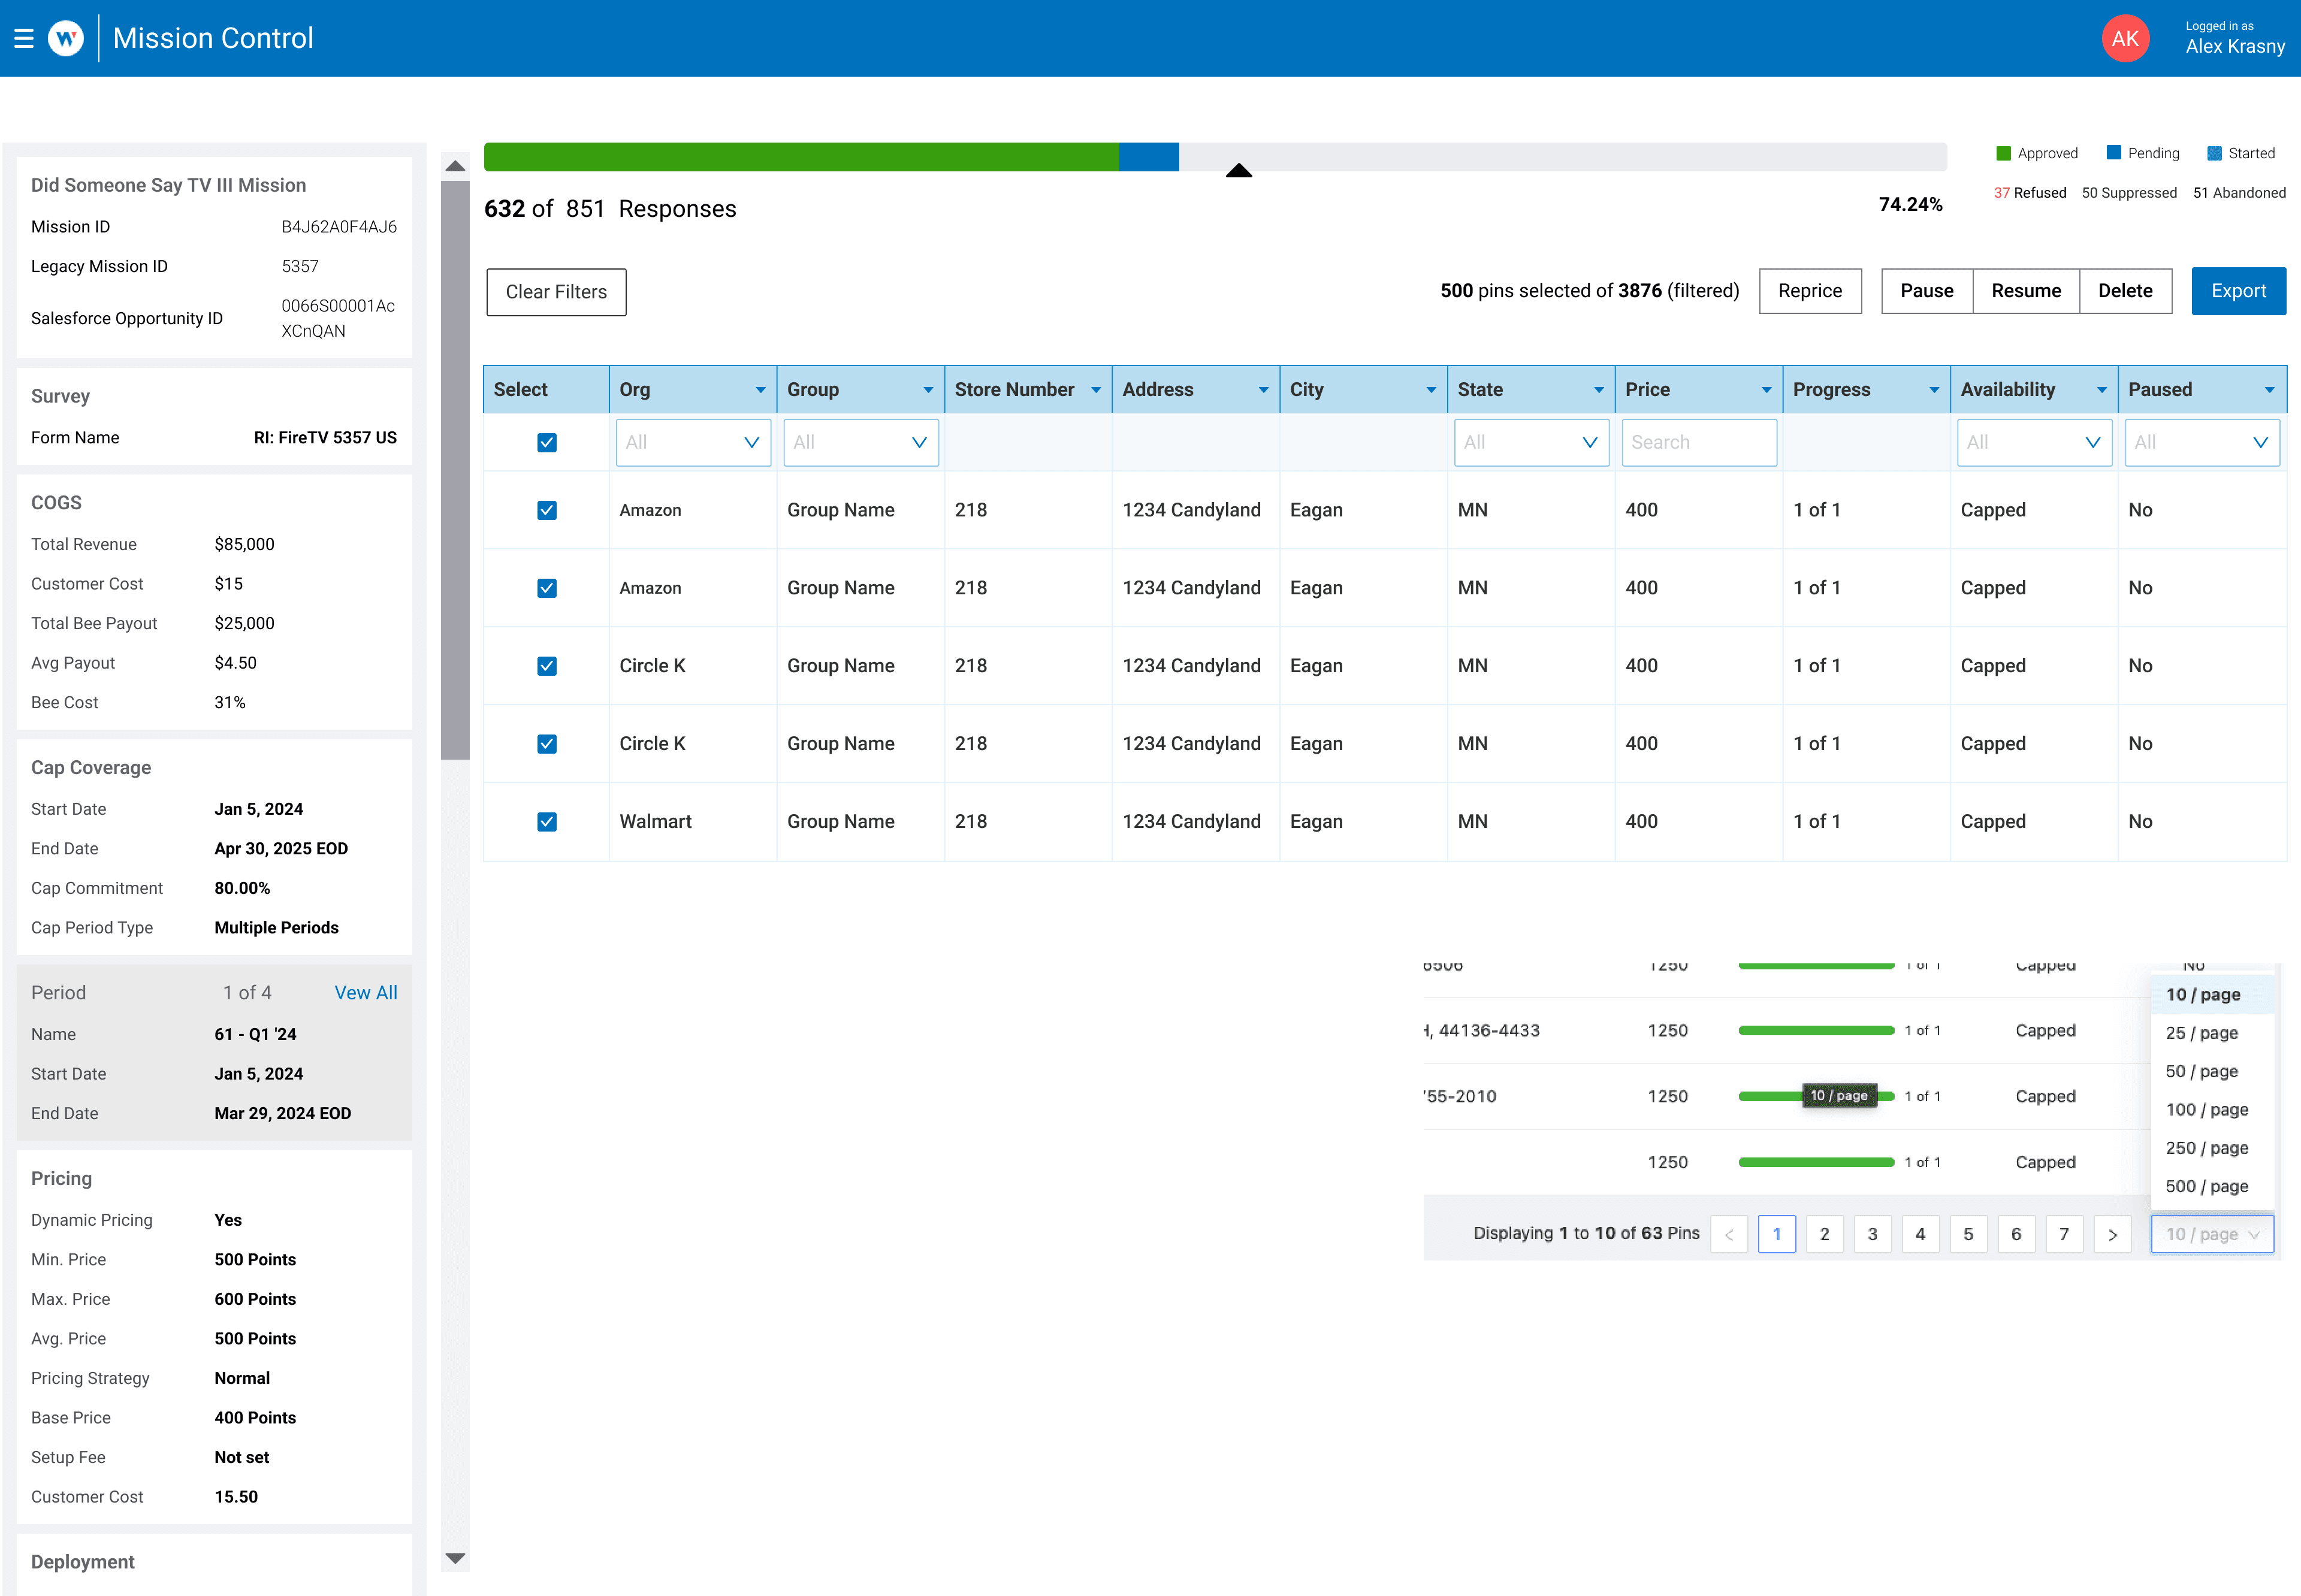Select 10 / page option

coord(2212,994)
